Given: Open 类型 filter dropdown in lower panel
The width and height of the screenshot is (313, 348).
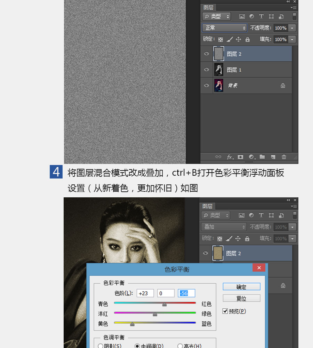Looking at the screenshot, I should (x=216, y=215).
